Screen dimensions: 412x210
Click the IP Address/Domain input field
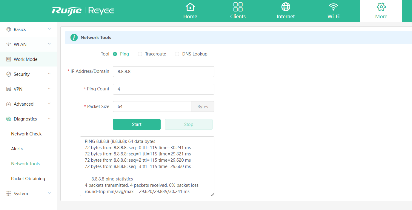(x=163, y=72)
